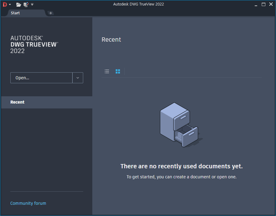
Task: Click the Open folder icon in toolbar
Action: click(x=19, y=5)
